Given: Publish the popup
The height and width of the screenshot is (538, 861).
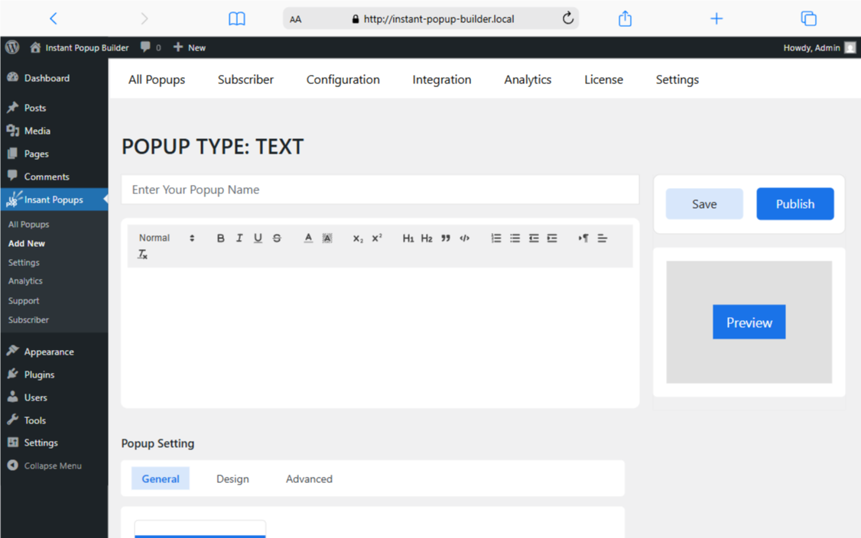Looking at the screenshot, I should [795, 204].
